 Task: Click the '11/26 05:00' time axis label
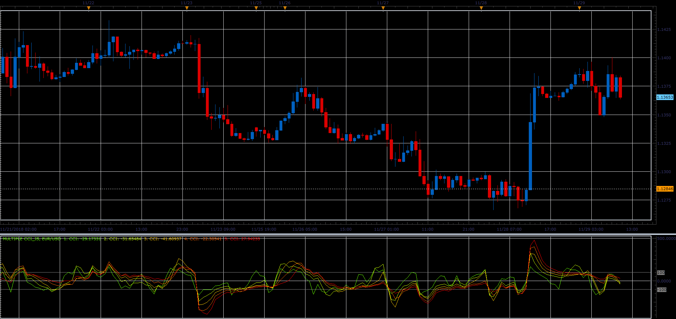(x=305, y=229)
